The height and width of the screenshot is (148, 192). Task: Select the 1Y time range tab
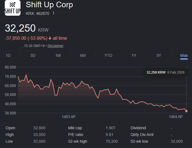point(134,55)
